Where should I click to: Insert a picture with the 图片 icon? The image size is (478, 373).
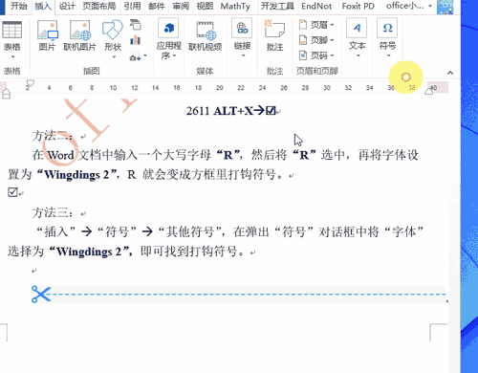click(47, 31)
